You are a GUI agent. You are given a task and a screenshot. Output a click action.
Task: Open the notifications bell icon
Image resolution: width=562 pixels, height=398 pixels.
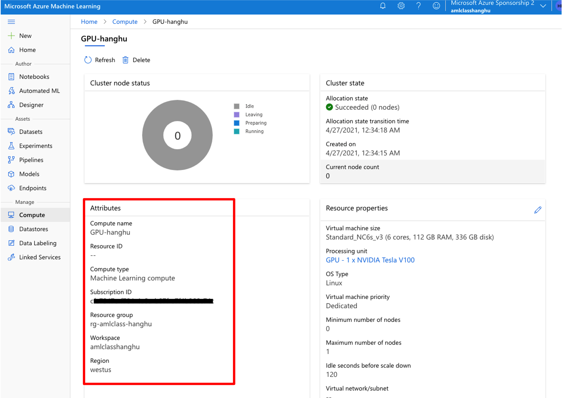coord(383,6)
